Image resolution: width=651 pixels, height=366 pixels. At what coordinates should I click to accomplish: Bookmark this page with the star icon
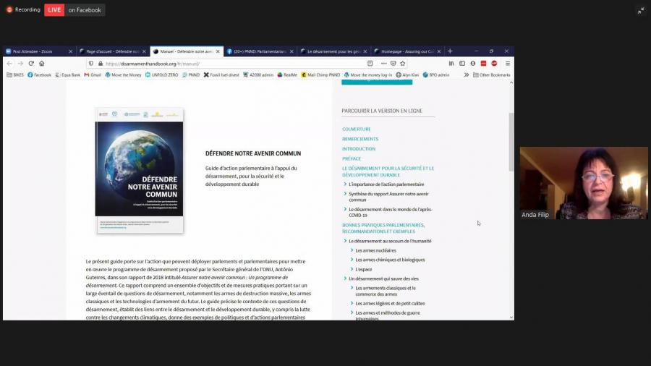[x=403, y=64]
